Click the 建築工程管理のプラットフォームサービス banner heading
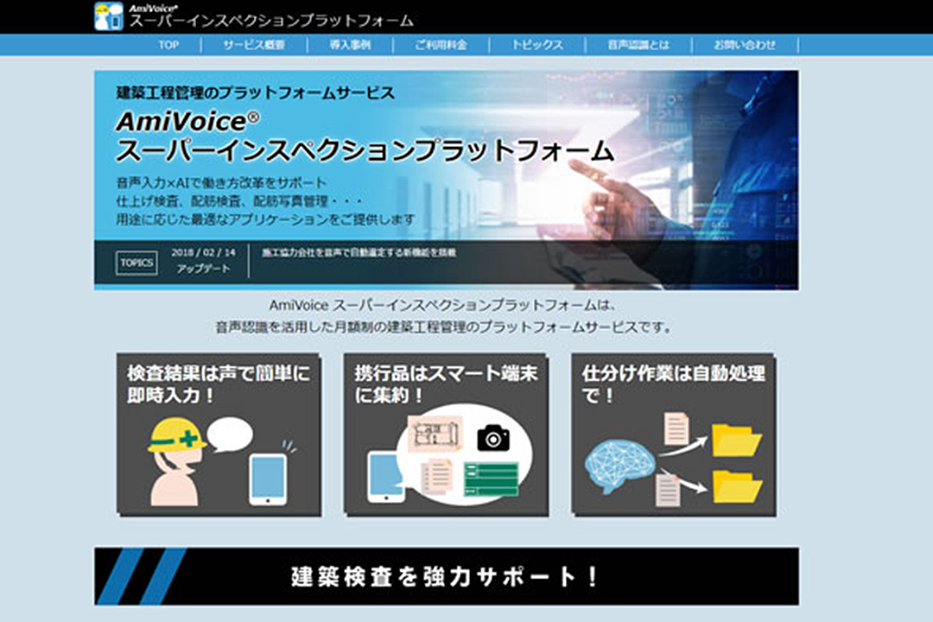 pyautogui.click(x=255, y=92)
